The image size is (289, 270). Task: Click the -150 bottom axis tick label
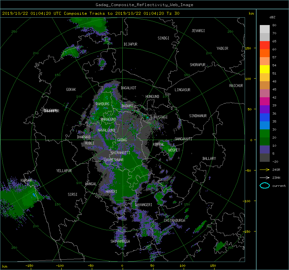(29, 266)
